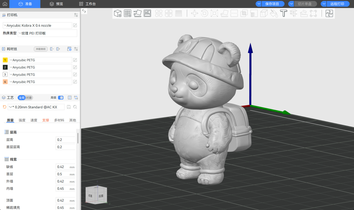Screen dimensions: 354x210
Task: Save the process preset floppy icon
Action: [x=69, y=107]
